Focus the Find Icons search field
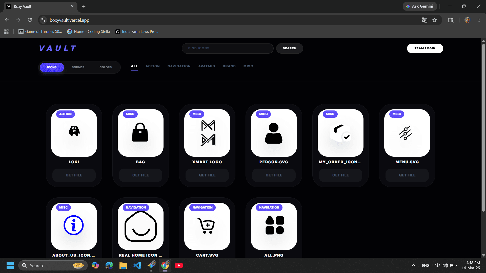Screen dimensions: 486x273 pos(228,48)
